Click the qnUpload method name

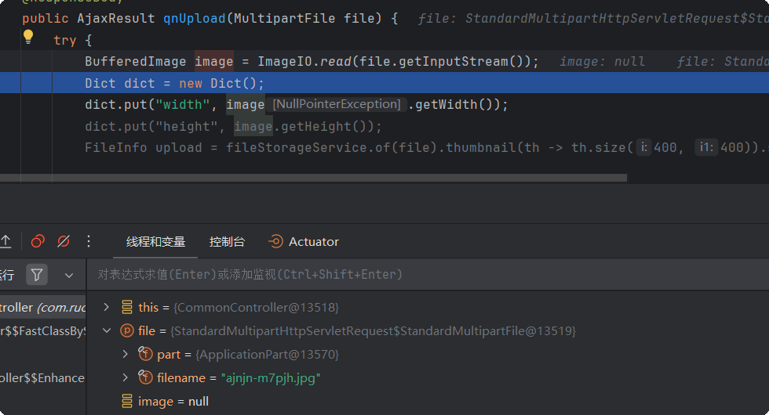click(x=193, y=17)
